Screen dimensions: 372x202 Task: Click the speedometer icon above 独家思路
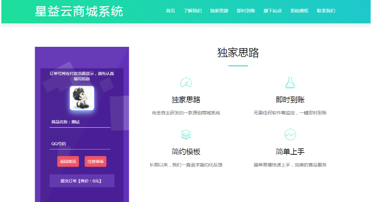point(186,82)
